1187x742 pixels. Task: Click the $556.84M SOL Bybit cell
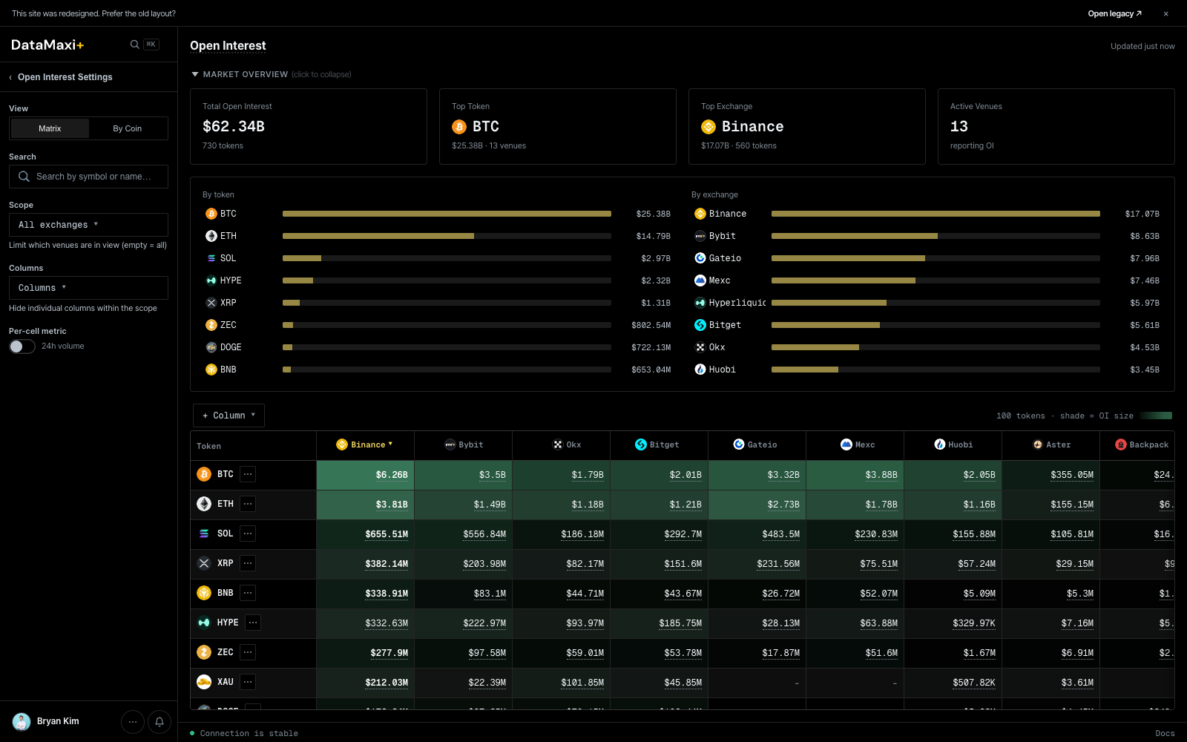(x=463, y=534)
